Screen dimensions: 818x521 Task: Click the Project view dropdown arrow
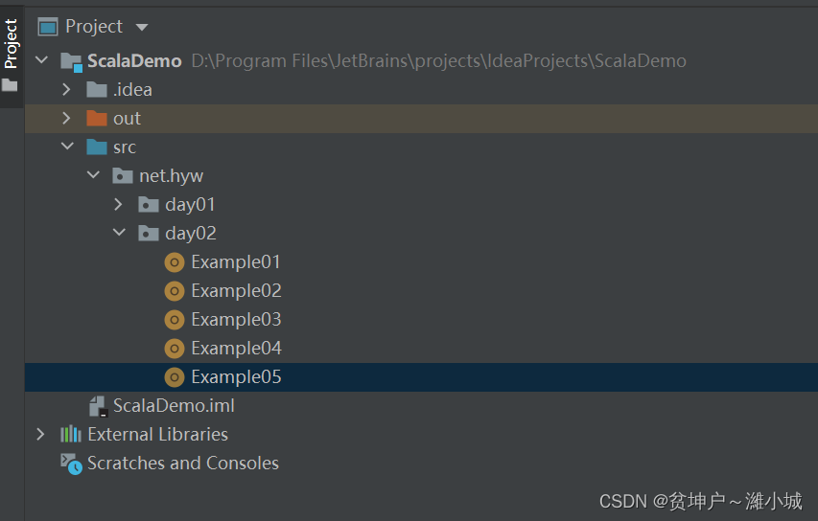(142, 27)
